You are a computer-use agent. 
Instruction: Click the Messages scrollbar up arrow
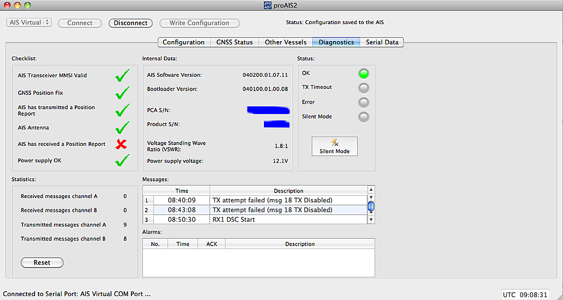[x=371, y=190]
